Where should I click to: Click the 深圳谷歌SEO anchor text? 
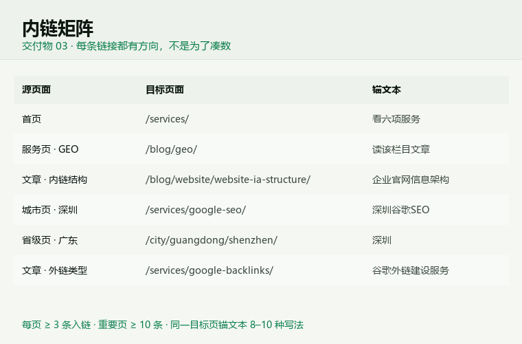tap(401, 210)
